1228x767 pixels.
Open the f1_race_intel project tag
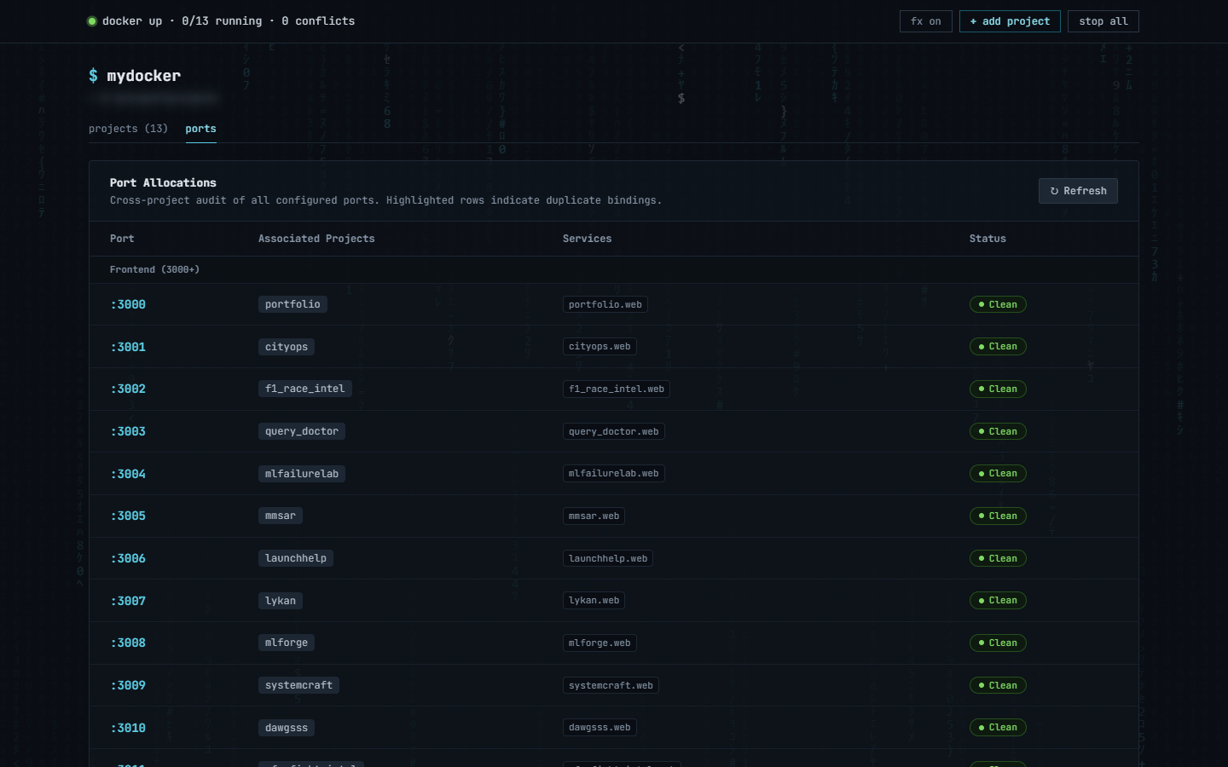pyautogui.click(x=304, y=389)
